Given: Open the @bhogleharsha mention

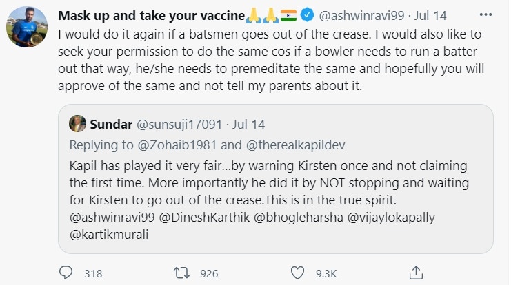Looking at the screenshot, I should (299, 218).
